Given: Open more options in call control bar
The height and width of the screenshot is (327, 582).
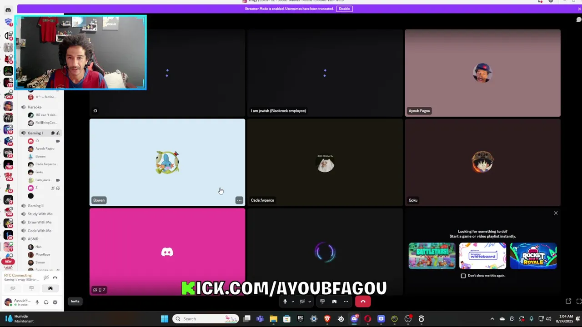Looking at the screenshot, I should 346,302.
